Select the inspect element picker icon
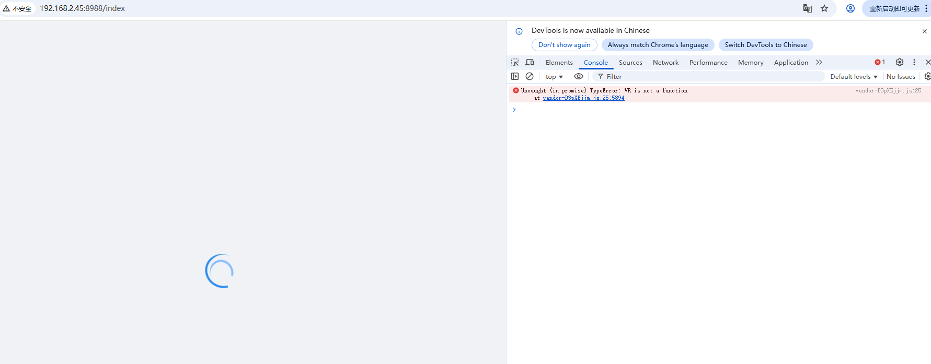The width and height of the screenshot is (931, 364). point(515,62)
